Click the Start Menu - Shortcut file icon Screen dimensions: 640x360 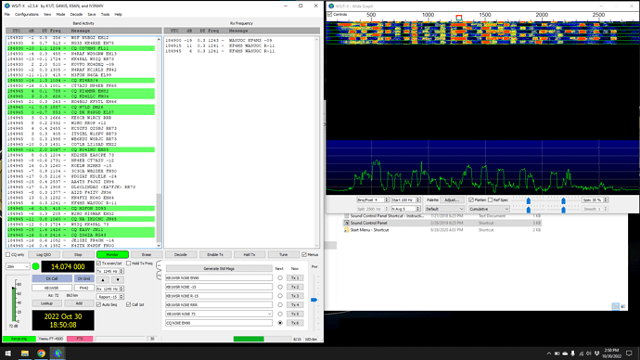[347, 230]
